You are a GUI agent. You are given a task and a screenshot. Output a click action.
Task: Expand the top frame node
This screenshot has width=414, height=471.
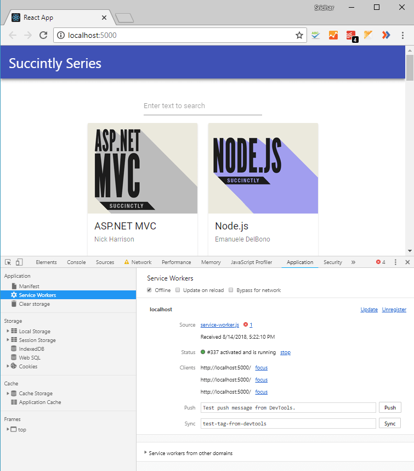(x=8, y=429)
